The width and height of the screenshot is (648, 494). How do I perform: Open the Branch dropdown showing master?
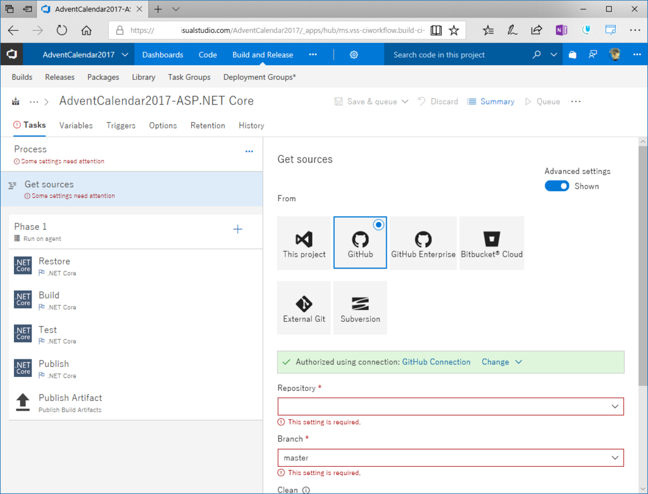(x=451, y=458)
